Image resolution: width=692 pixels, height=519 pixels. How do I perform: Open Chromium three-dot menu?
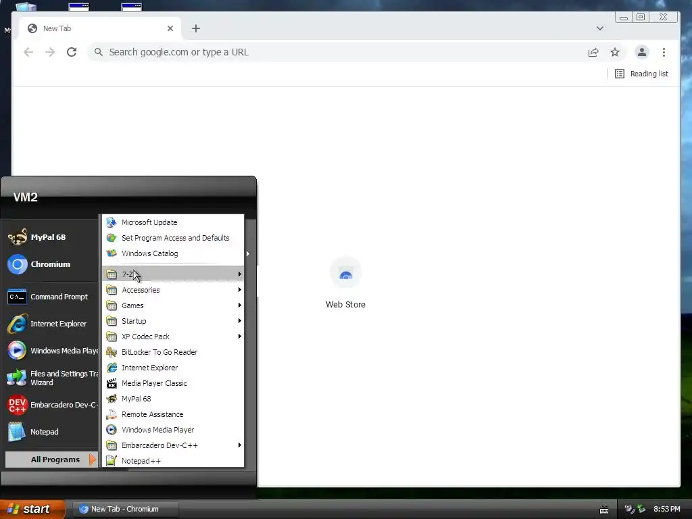[x=664, y=52]
